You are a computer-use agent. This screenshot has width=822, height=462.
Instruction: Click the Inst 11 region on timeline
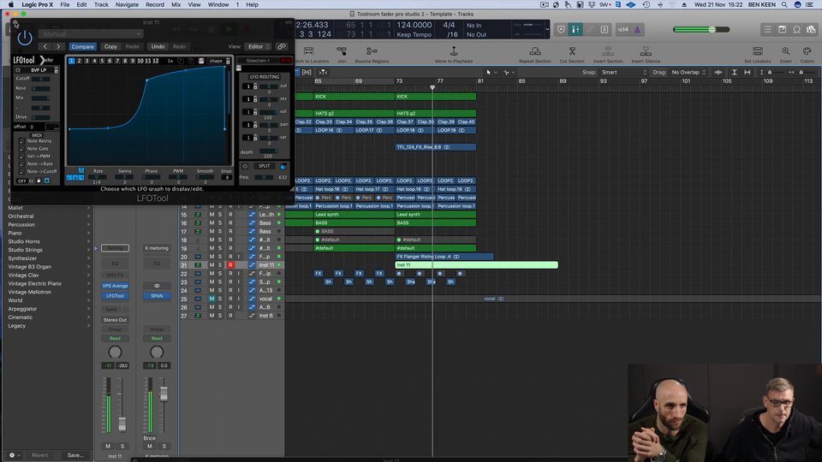477,265
